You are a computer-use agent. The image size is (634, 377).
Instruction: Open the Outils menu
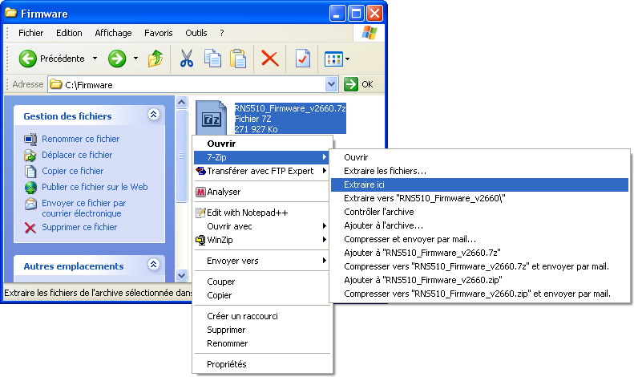196,33
